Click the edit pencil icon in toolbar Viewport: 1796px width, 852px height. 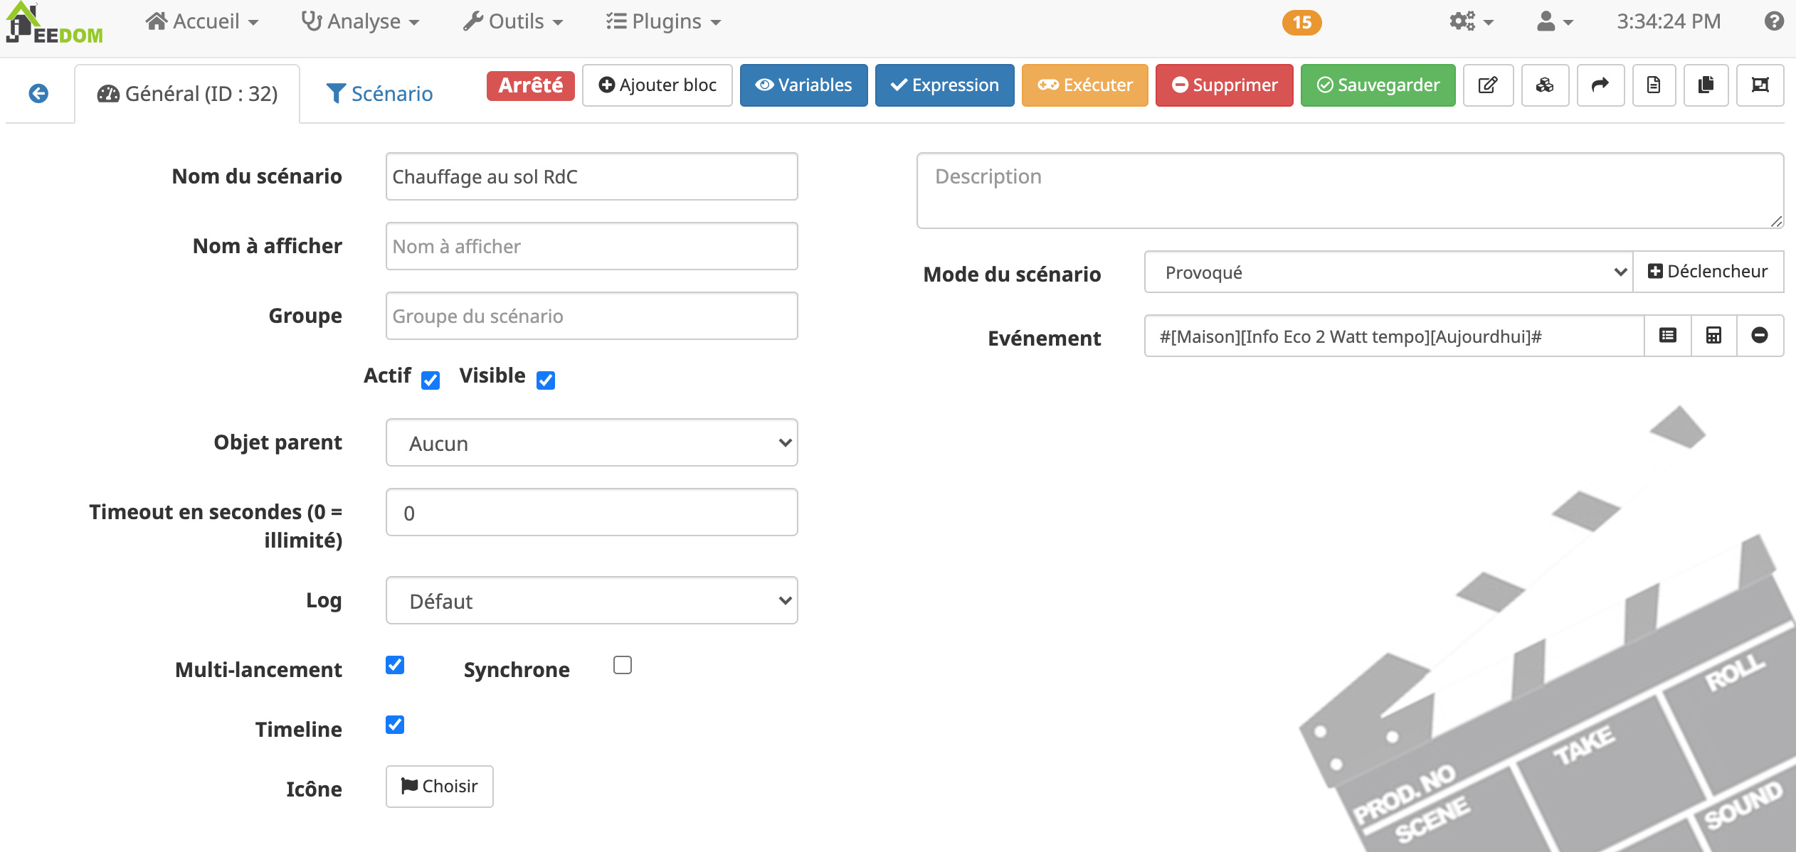pos(1487,85)
